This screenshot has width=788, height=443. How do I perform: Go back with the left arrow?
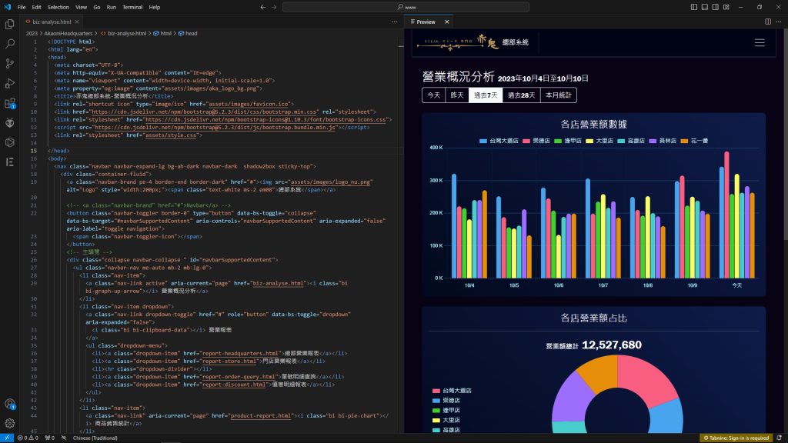tap(263, 7)
